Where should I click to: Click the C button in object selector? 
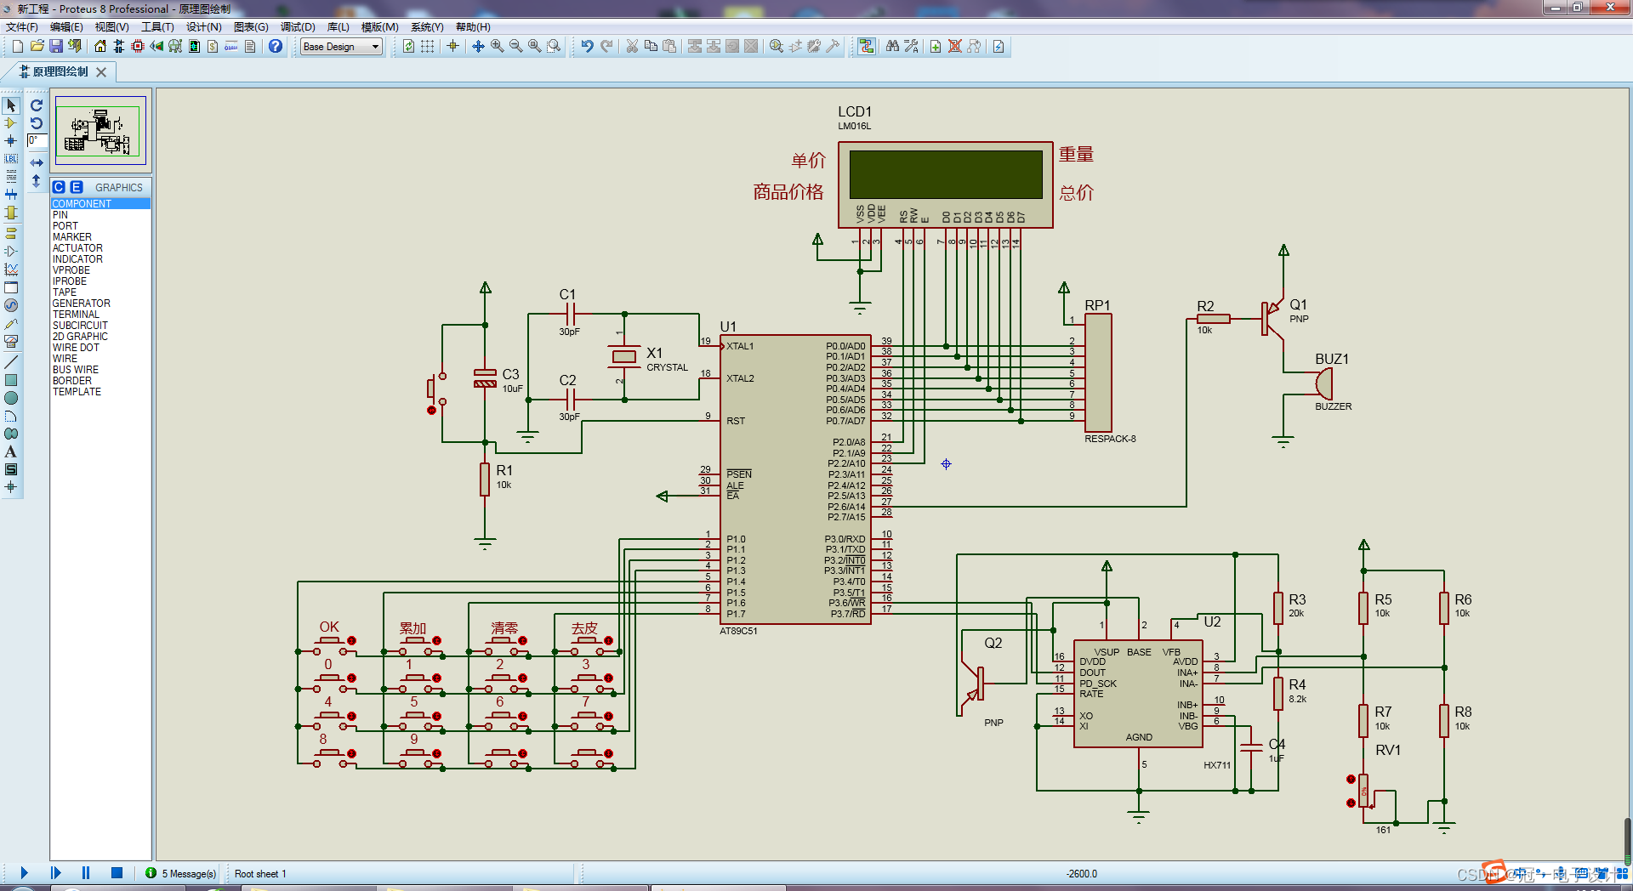point(59,187)
